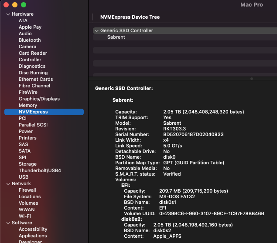Open Thunderbolt/USB4 category
Viewport: 277px width, 243px height.
click(40, 170)
